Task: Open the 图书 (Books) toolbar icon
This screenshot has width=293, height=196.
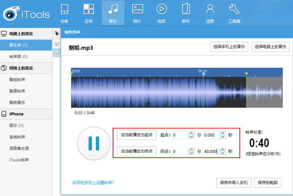Action: point(185,10)
